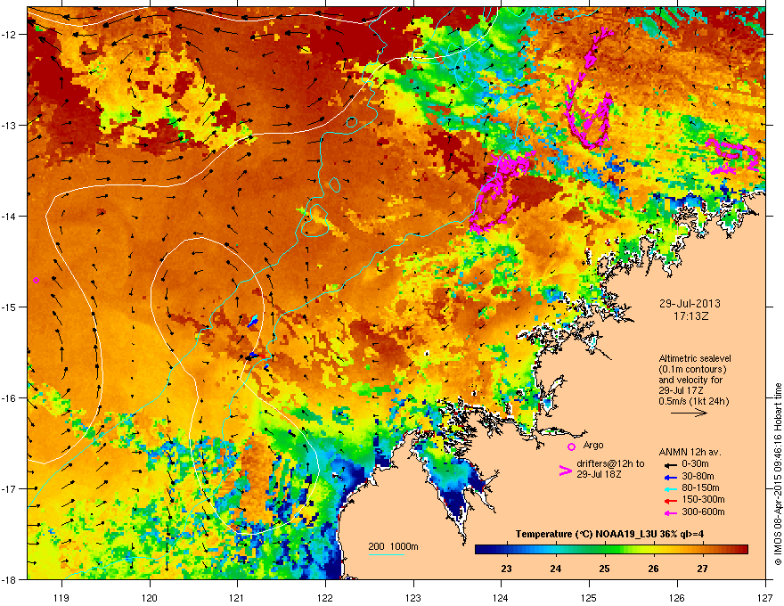Click longitude axis label 122
784x606 pixels.
(325, 597)
